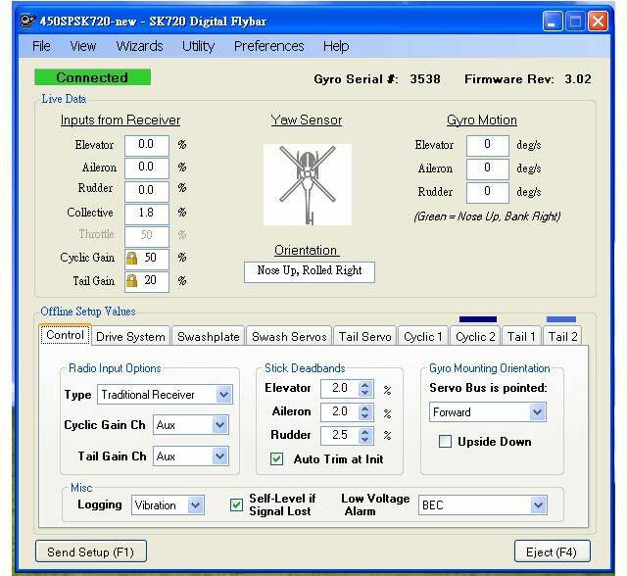Increase Elevator deadband with up arrow
The height and width of the screenshot is (576, 627).
[364, 385]
